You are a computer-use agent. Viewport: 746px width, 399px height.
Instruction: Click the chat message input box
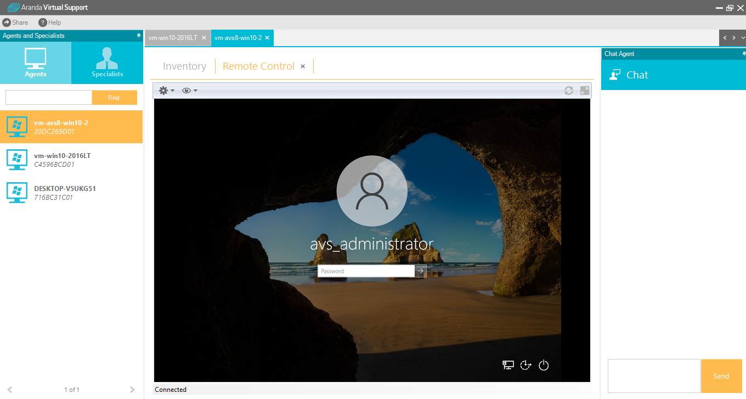click(x=654, y=376)
